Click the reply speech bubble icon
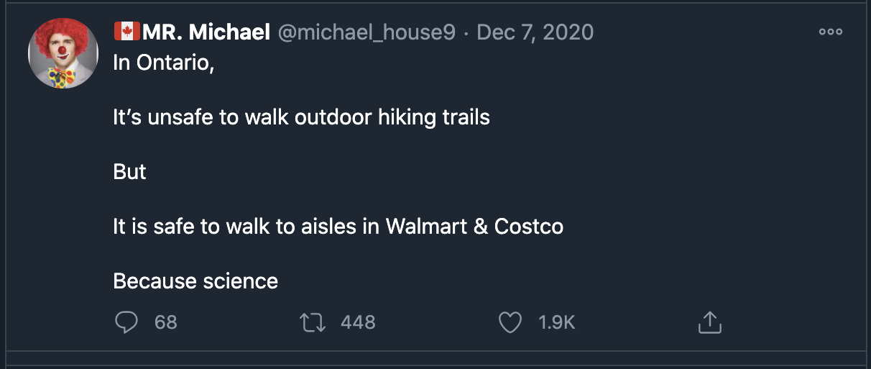Viewport: 871px width, 369px height. pyautogui.click(x=126, y=322)
